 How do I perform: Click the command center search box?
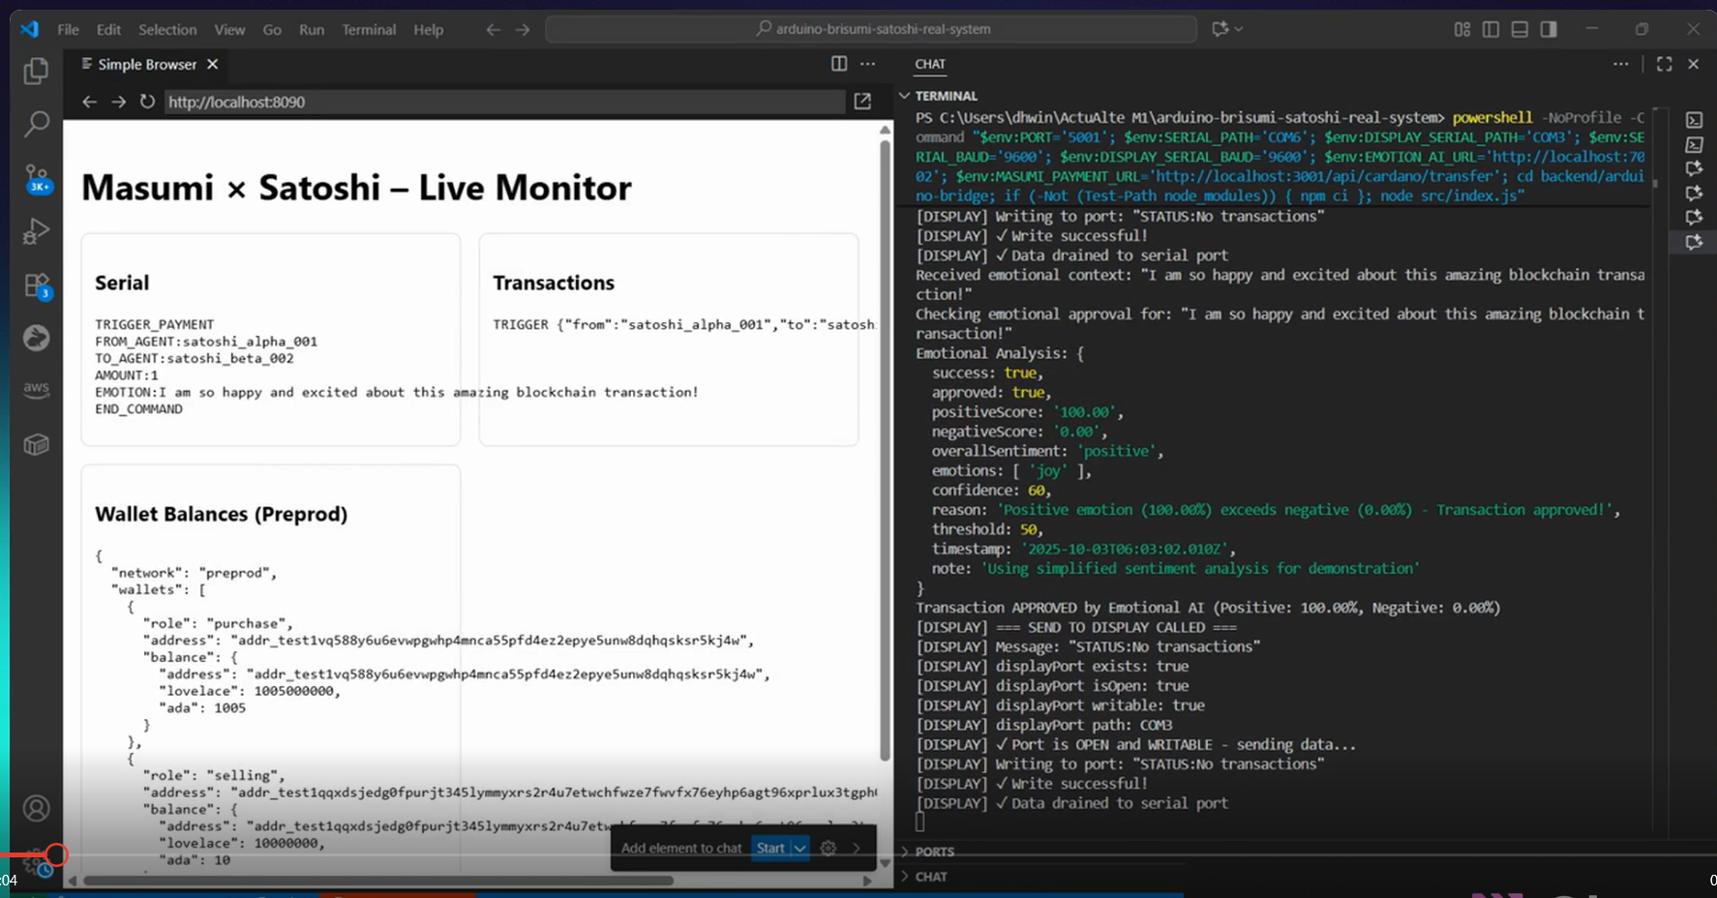(871, 29)
